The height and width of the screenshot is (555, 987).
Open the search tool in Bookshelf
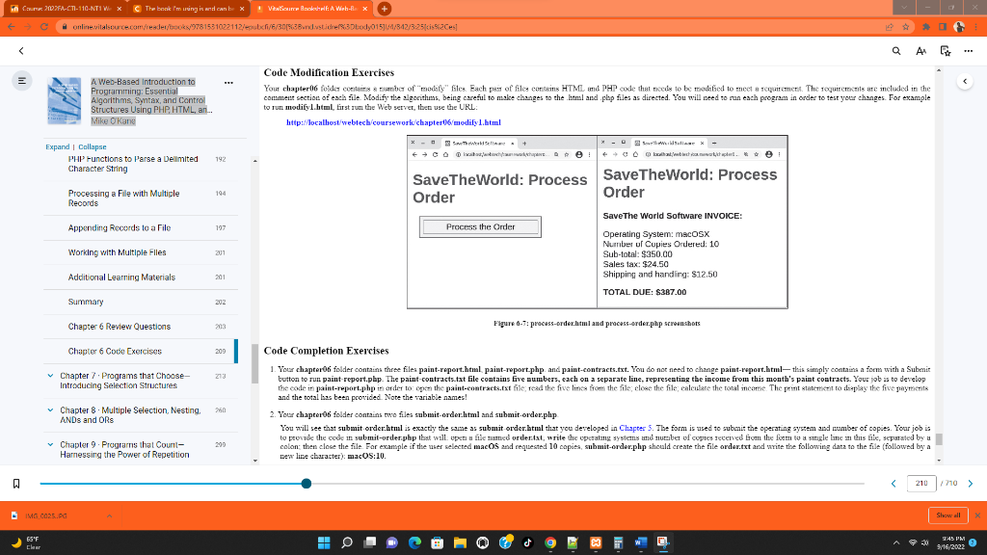click(896, 51)
